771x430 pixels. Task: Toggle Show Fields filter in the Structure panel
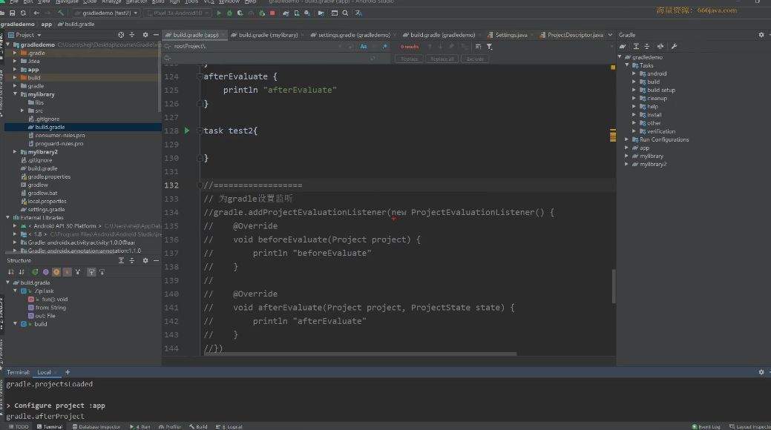(56, 272)
